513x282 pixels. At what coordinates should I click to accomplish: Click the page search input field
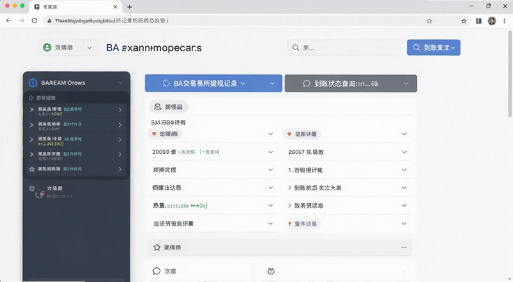[x=344, y=48]
